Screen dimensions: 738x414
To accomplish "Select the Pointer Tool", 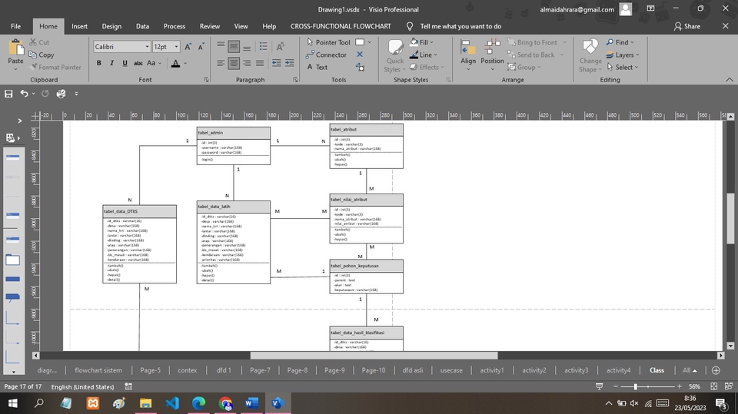I will pos(328,42).
